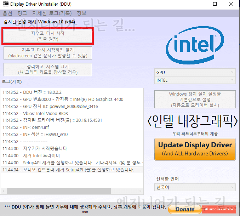Select log line 'Vbios: Intel Video BIOS'
240x216 pixels.
pos(72,113)
